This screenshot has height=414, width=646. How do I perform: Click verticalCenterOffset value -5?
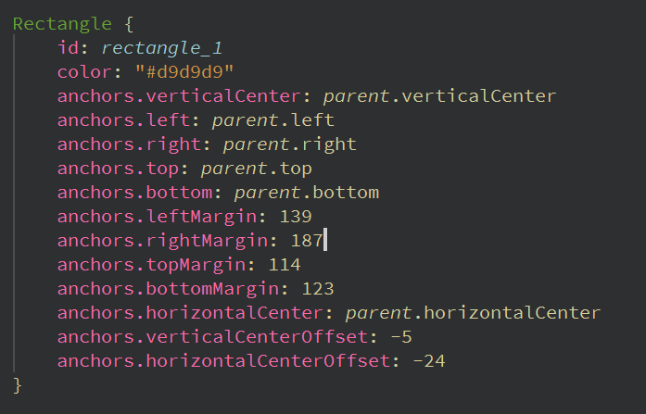[x=401, y=337]
